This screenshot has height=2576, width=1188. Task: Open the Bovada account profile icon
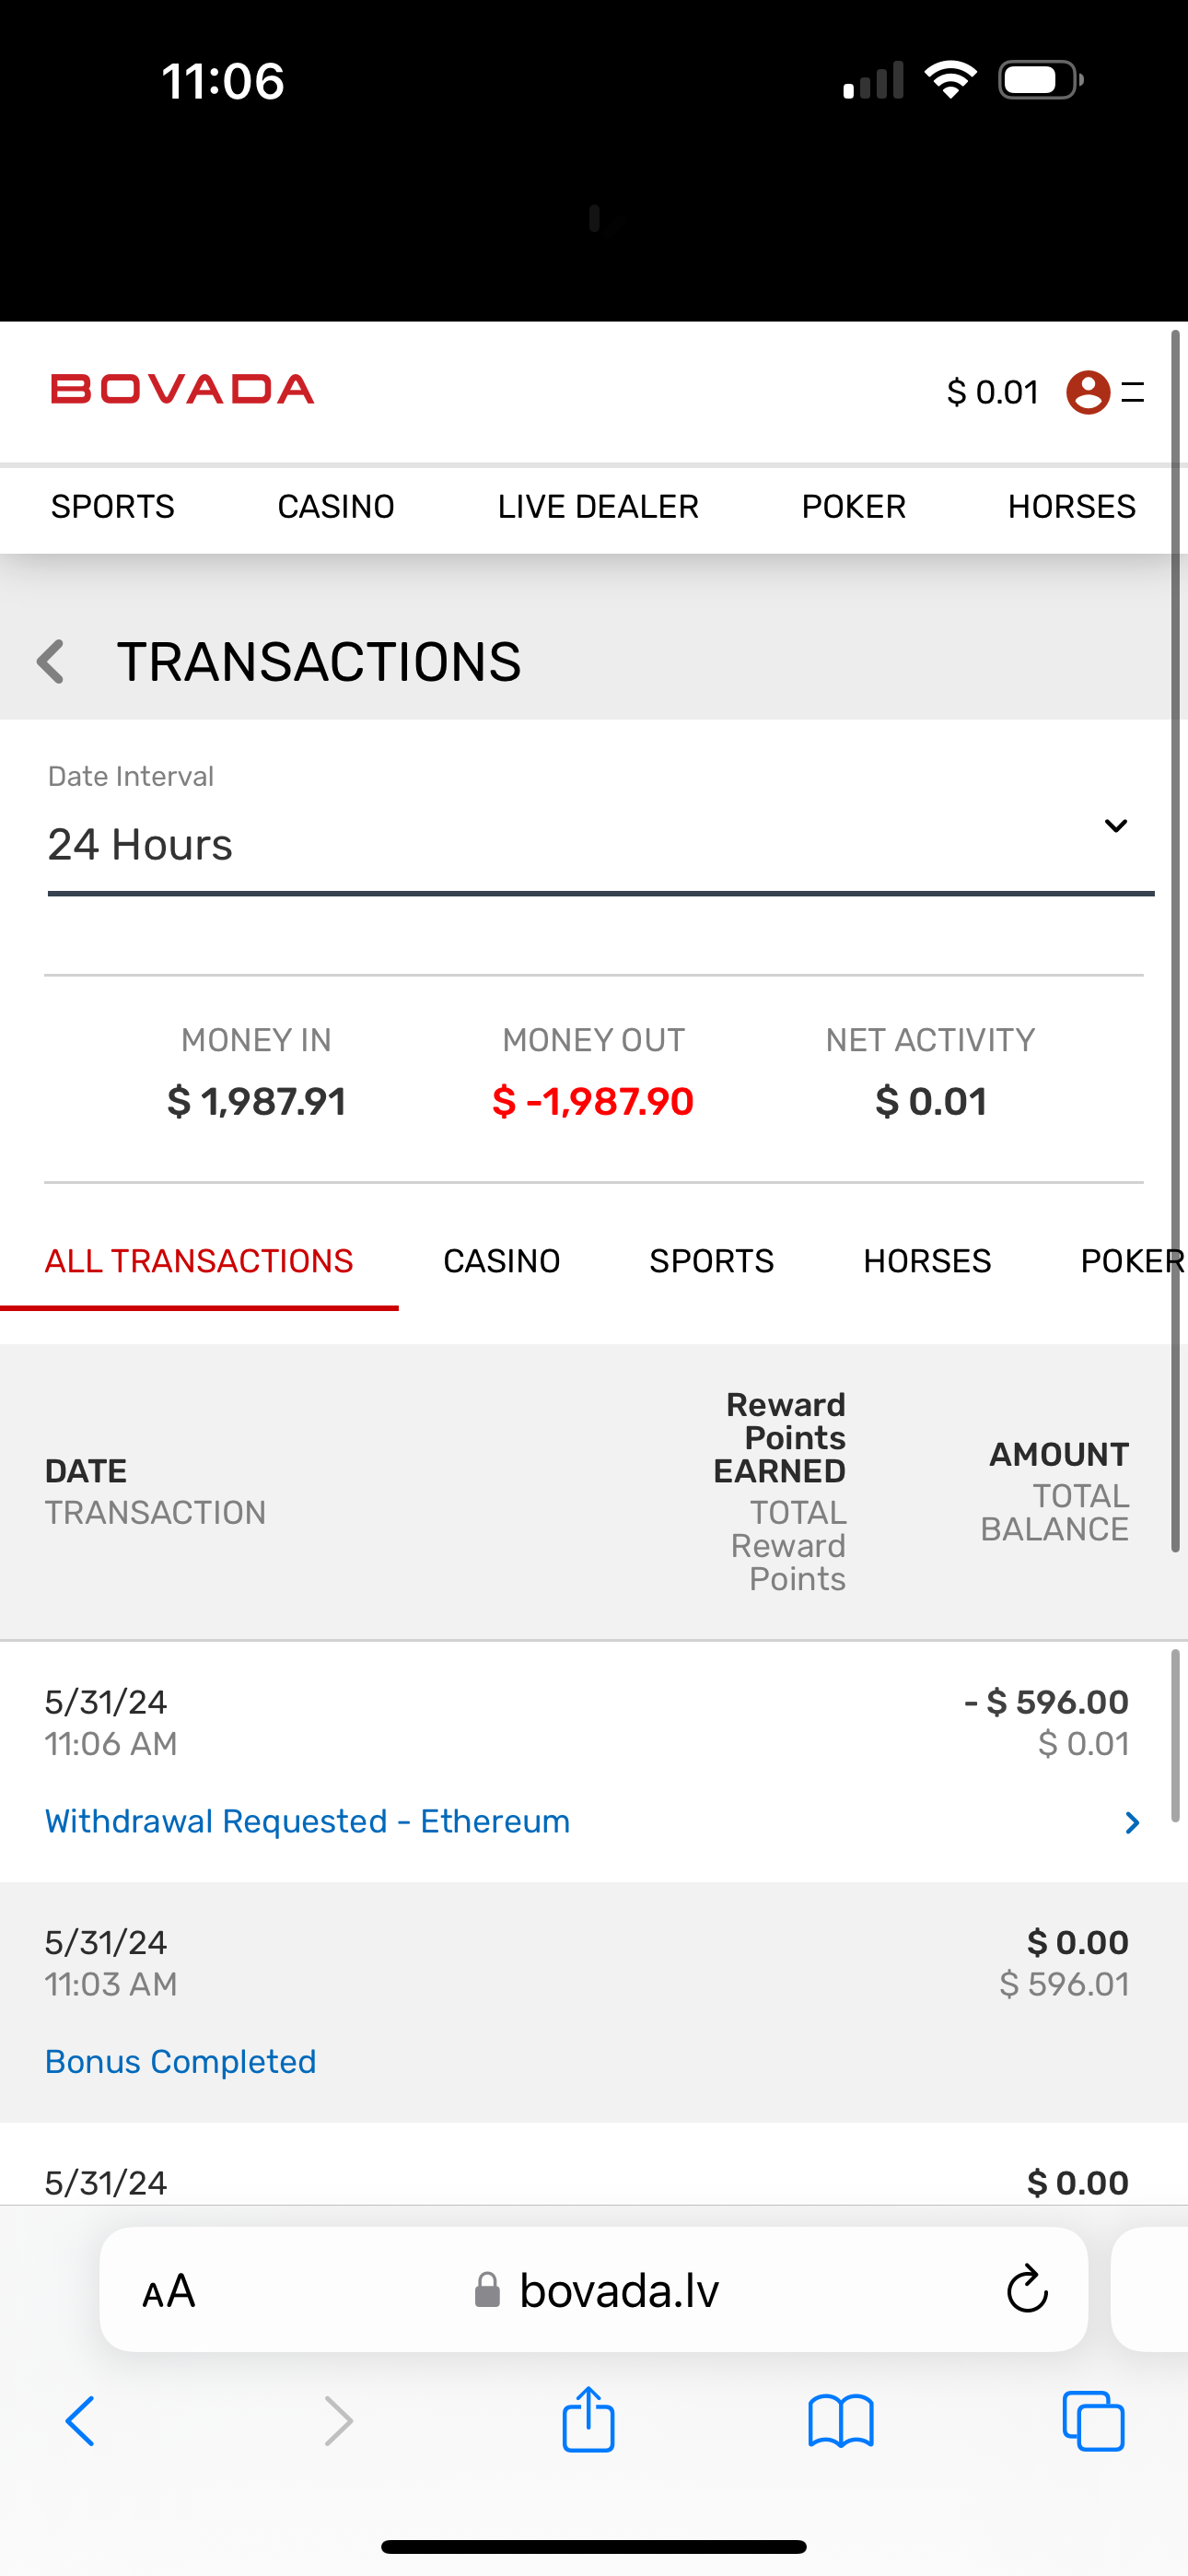1088,391
